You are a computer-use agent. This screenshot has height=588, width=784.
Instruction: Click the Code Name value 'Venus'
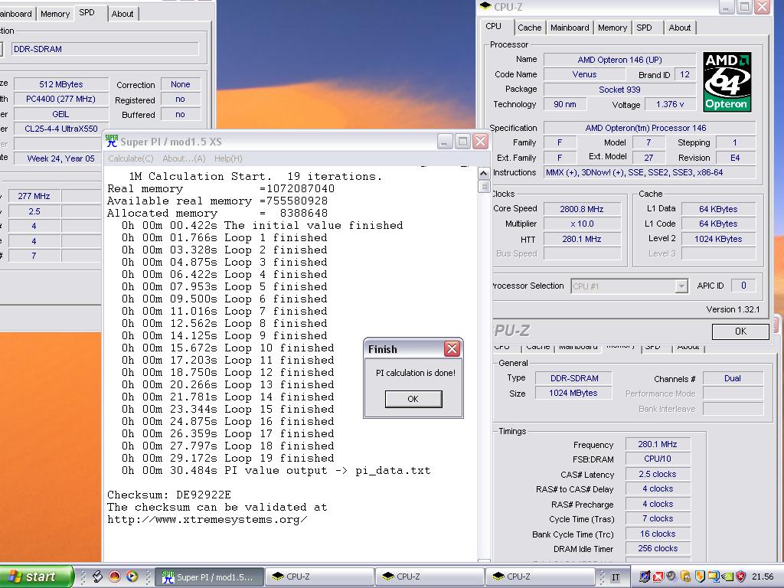584,74
